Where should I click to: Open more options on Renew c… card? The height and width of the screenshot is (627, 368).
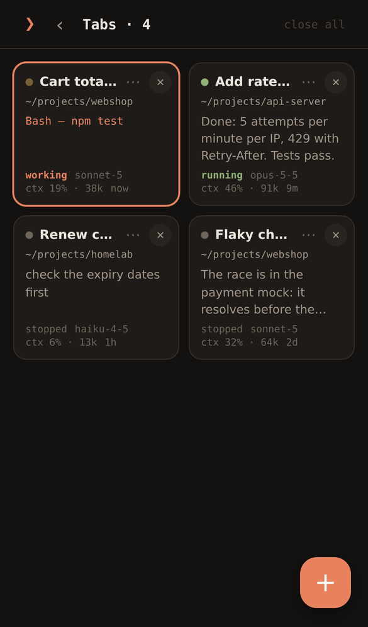click(133, 235)
